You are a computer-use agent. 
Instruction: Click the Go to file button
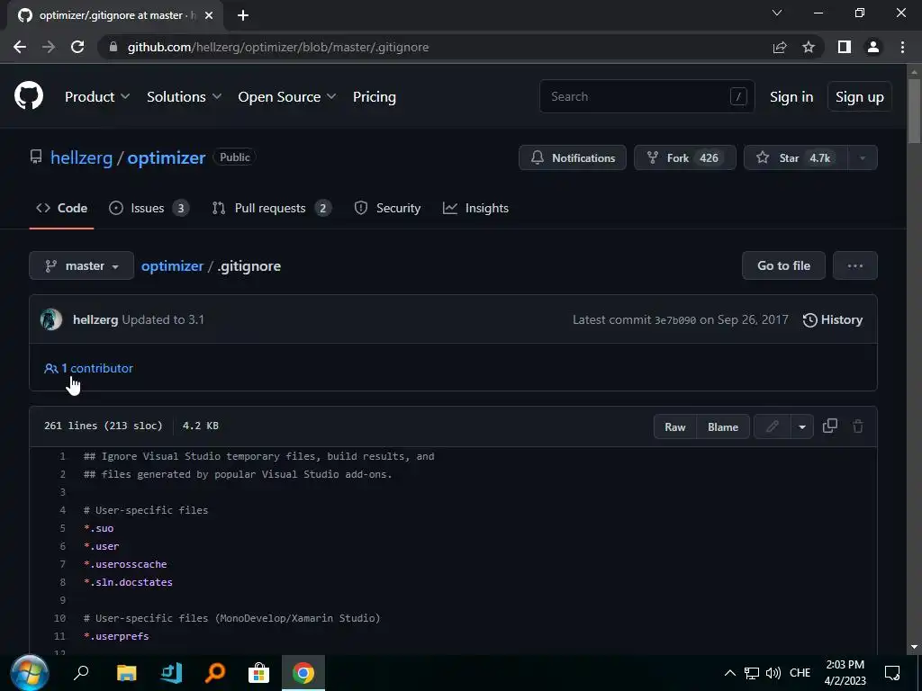(x=784, y=265)
